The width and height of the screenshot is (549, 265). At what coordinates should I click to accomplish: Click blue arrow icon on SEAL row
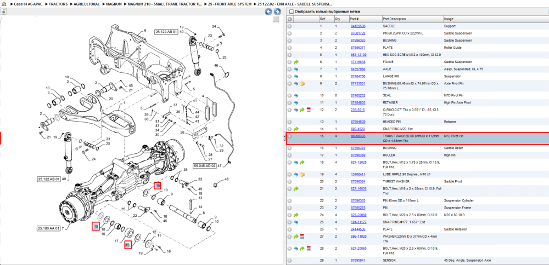pos(296,95)
